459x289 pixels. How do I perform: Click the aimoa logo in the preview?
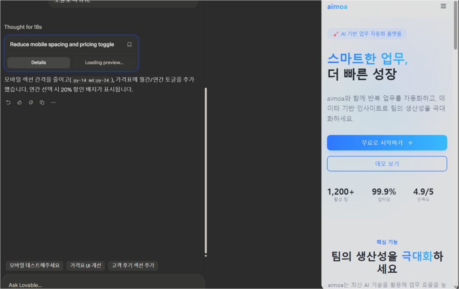[337, 7]
